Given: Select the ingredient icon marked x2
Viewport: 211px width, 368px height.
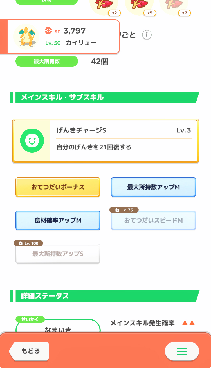Looking at the screenshot, I should pyautogui.click(x=104, y=5).
